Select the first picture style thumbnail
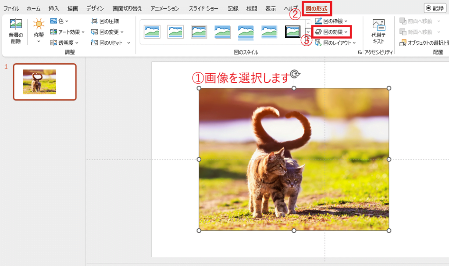Screen dimensions: 449x266 click(x=152, y=32)
